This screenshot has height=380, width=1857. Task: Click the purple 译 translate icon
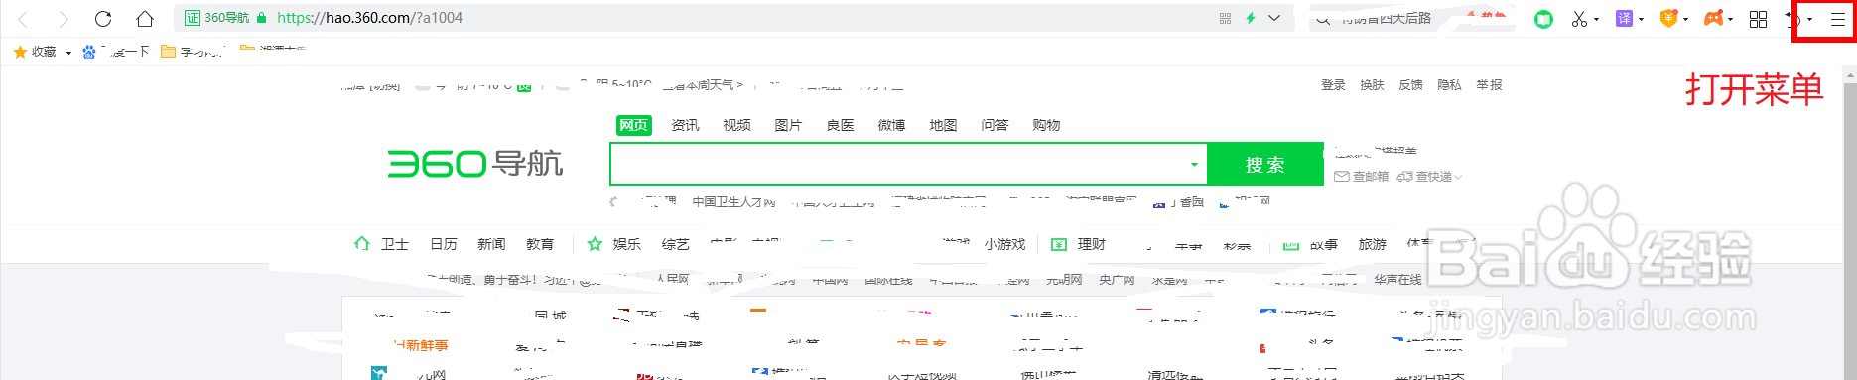[x=1624, y=19]
